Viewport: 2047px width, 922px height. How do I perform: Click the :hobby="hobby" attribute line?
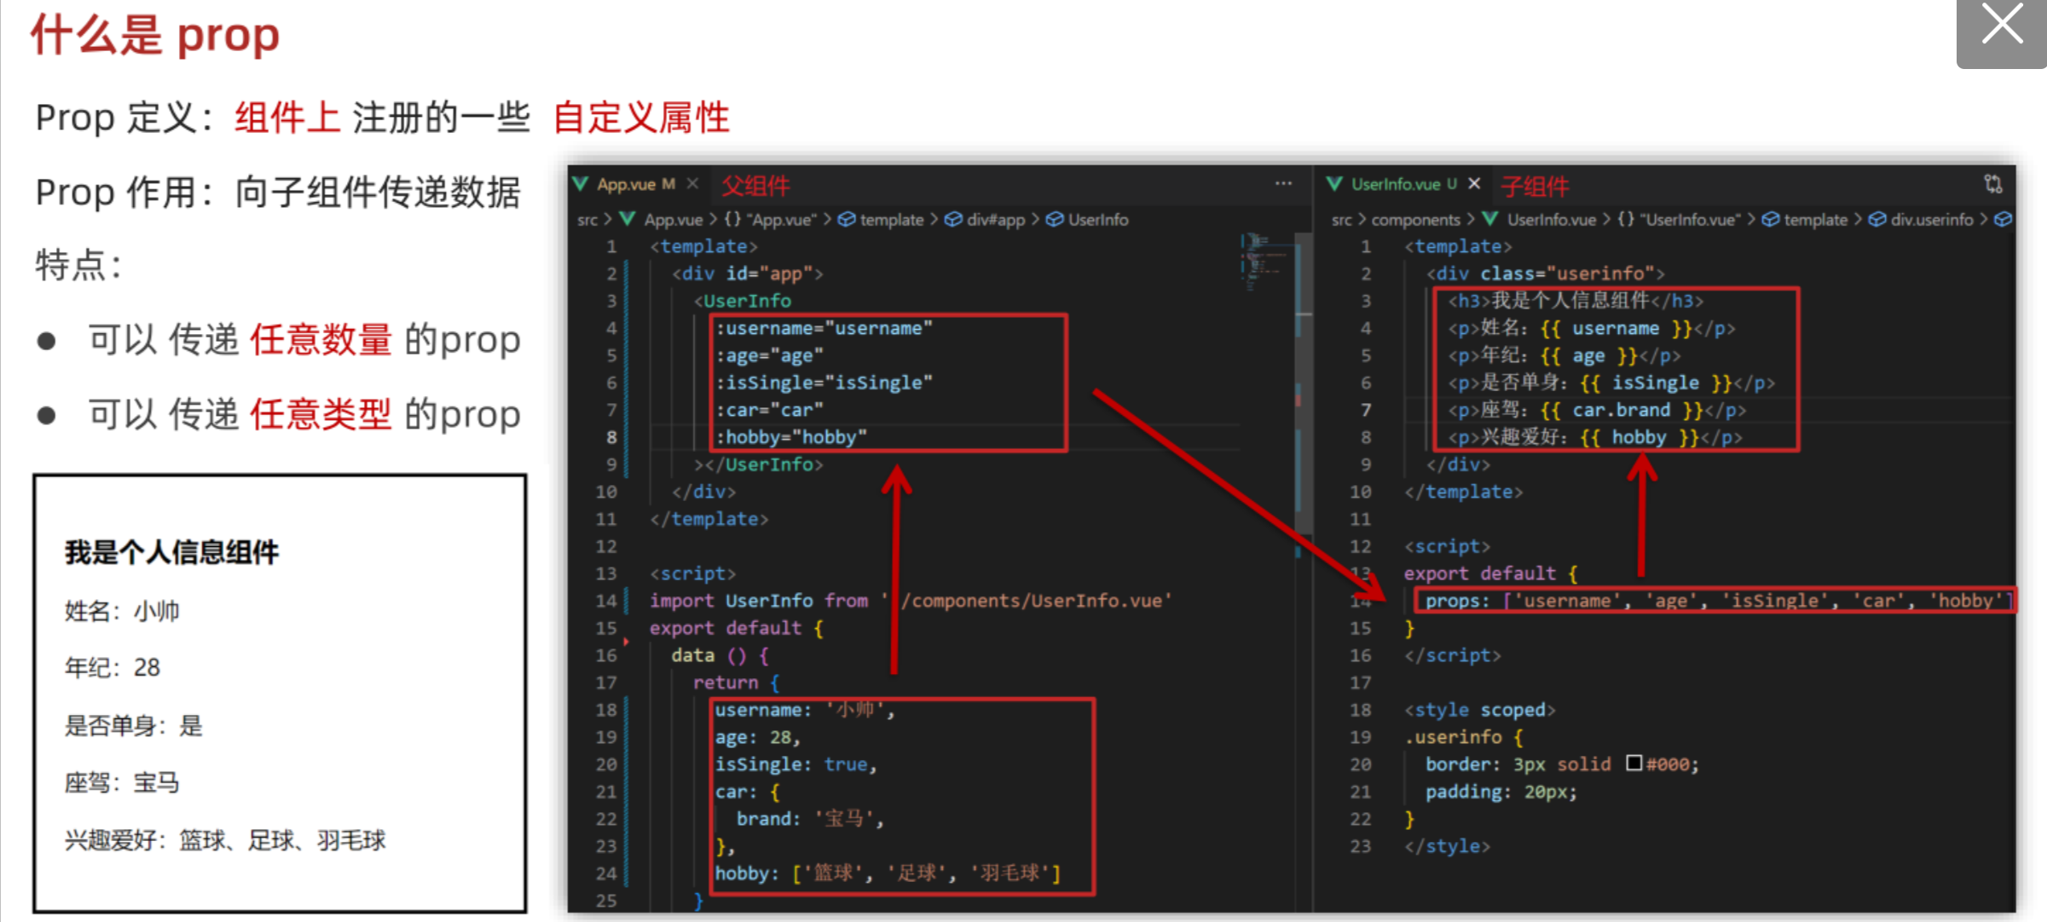[x=791, y=437]
